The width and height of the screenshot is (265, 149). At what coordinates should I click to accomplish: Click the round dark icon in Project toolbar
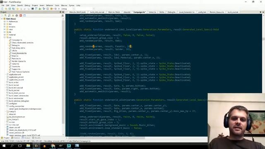pos(17,15)
